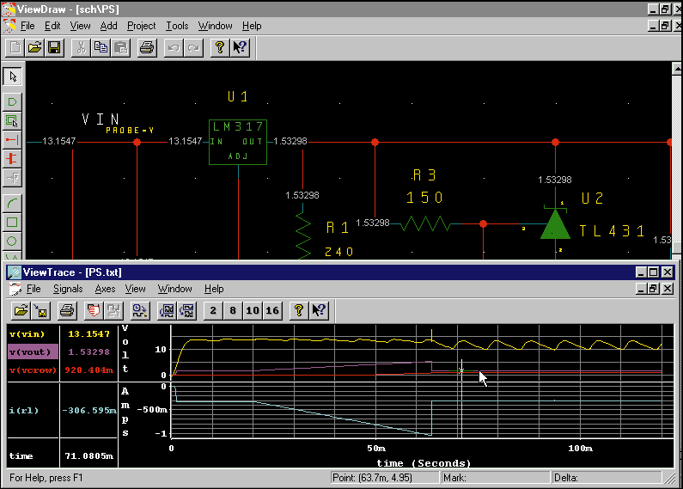Pick the circle drawing tool

click(x=13, y=241)
